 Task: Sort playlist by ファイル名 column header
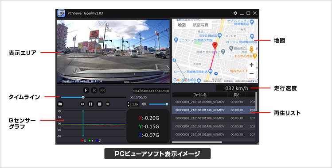click(x=200, y=95)
